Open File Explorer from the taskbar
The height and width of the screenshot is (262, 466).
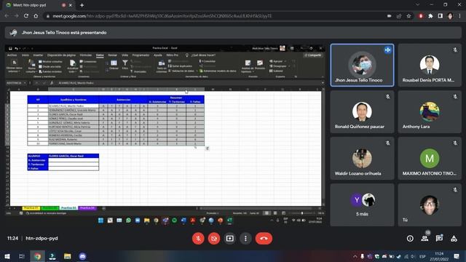tap(68, 256)
